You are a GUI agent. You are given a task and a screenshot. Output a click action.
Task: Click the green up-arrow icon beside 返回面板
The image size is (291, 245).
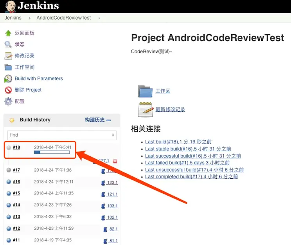point(8,33)
